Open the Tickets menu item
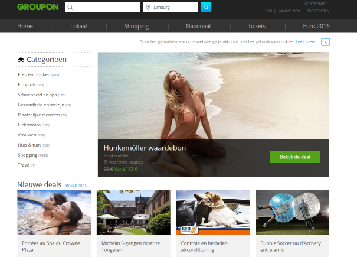357x257 pixels. [x=257, y=26]
